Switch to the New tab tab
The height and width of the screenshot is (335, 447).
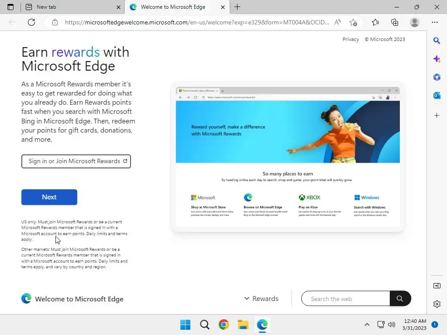coord(72,7)
